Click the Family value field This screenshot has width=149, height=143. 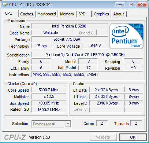click(41, 61)
